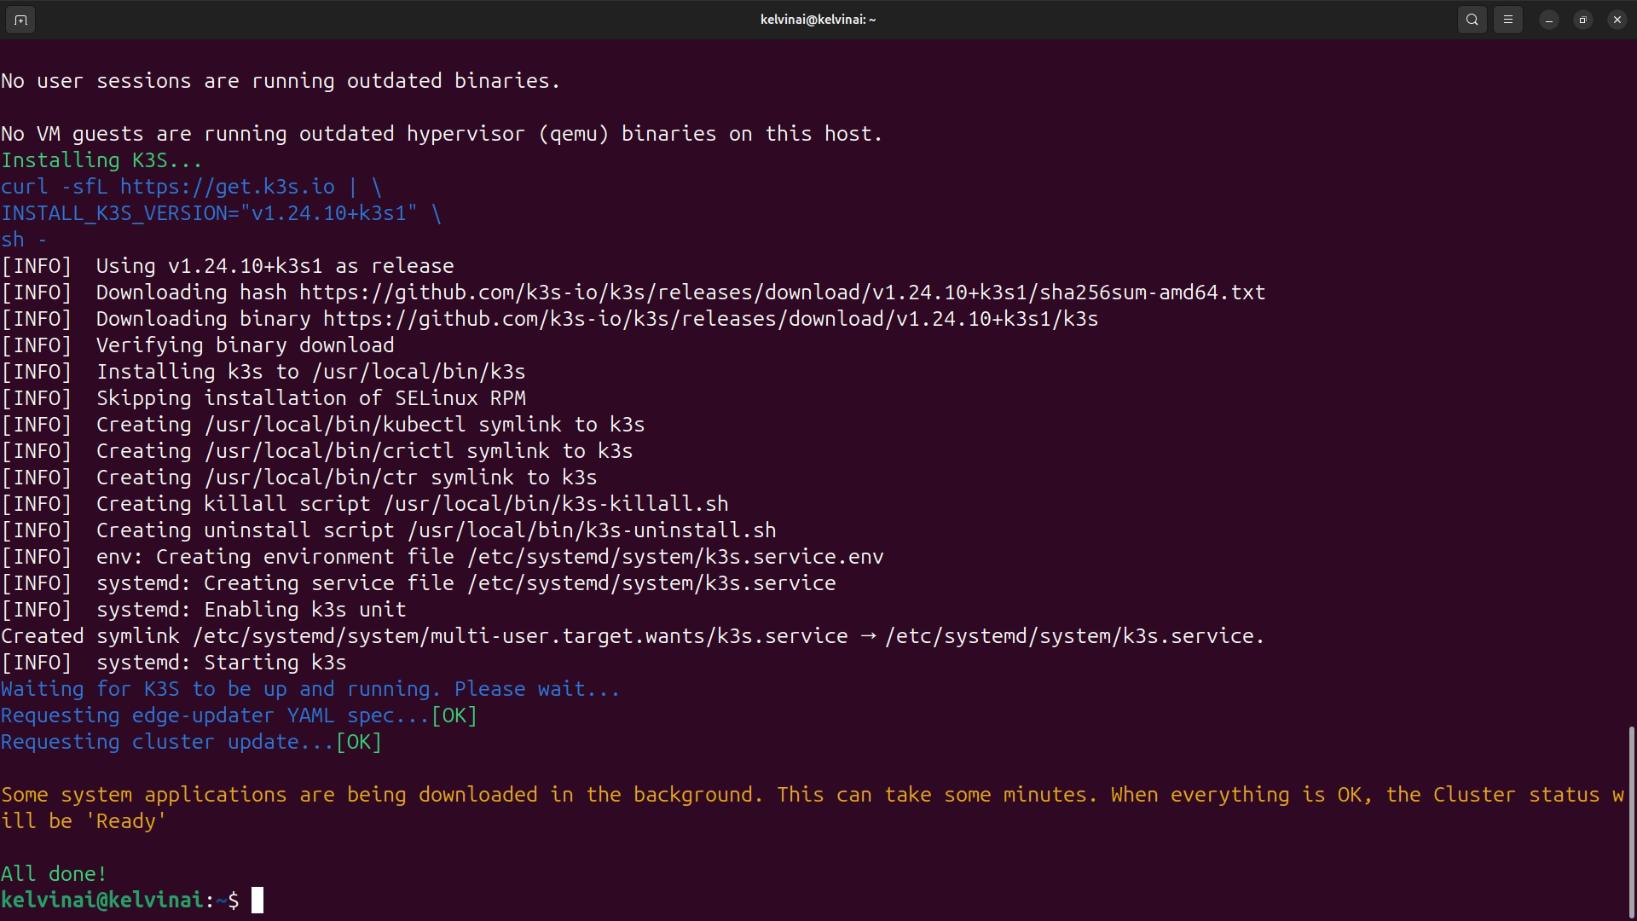Click the k3s binary GitHub download URL
1637x921 pixels.
[x=710, y=319]
